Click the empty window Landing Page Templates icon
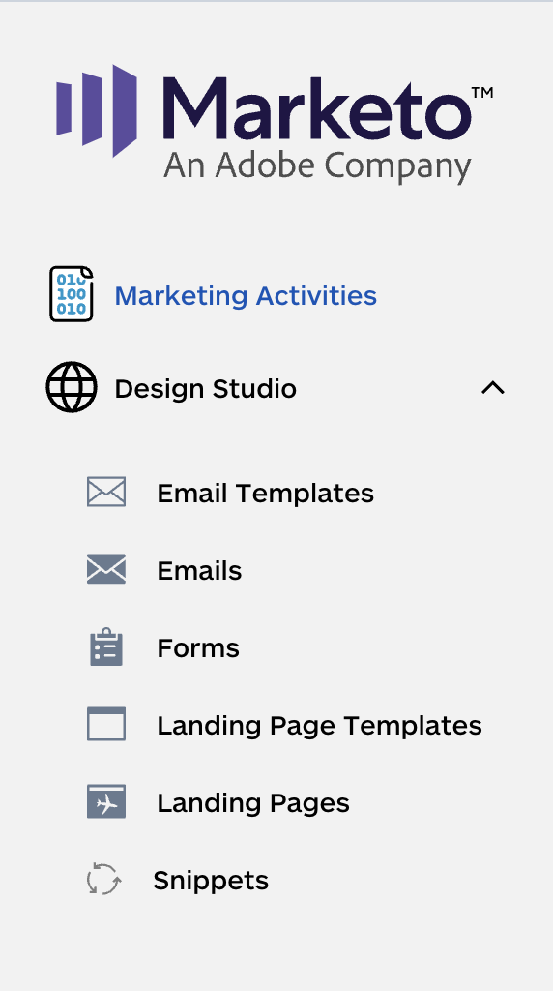 [x=106, y=724]
